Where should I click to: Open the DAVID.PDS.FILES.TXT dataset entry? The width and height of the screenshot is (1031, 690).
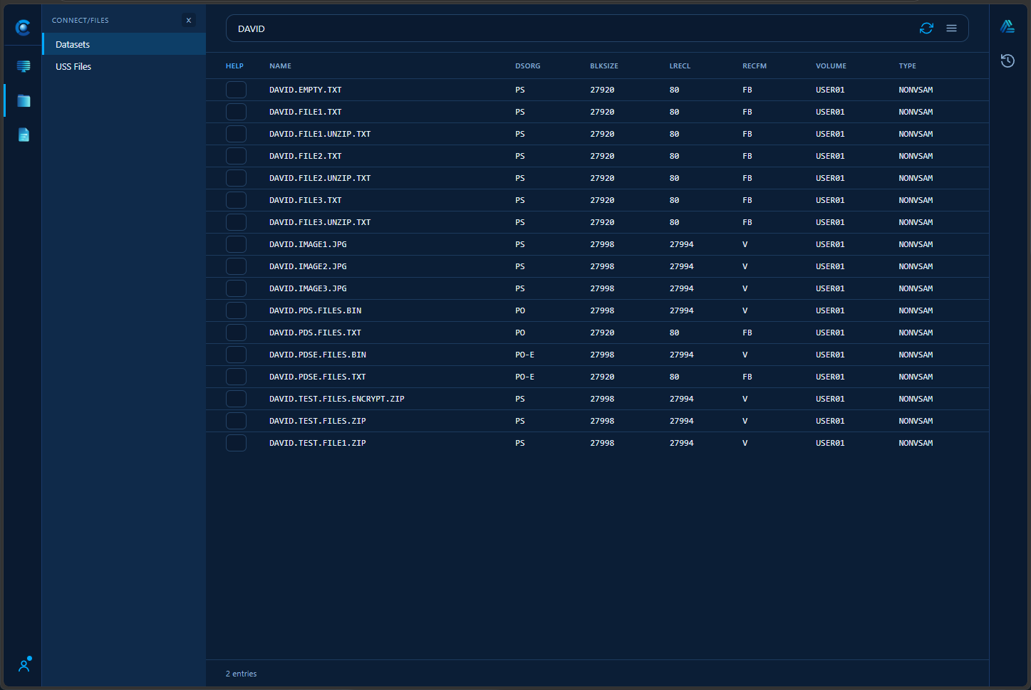pyautogui.click(x=315, y=333)
